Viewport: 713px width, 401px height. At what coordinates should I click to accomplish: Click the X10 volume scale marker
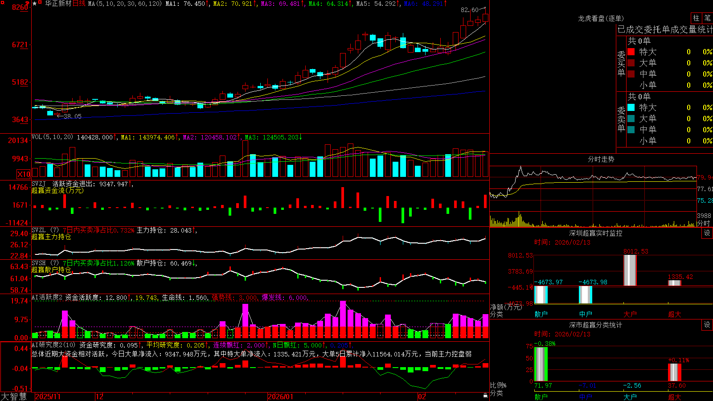(24, 174)
